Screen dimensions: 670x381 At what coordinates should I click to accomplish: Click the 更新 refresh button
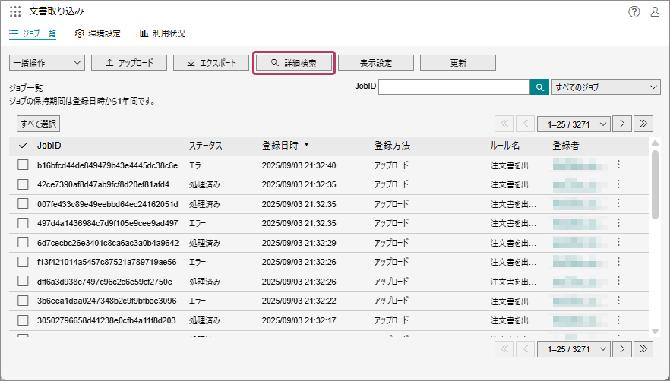click(458, 63)
